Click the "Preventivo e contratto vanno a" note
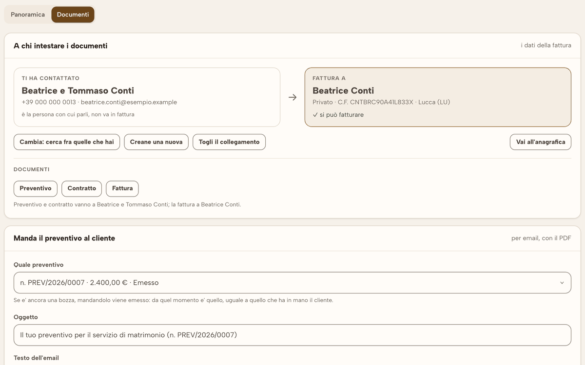The width and height of the screenshot is (585, 365). tap(127, 204)
